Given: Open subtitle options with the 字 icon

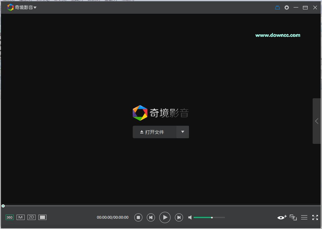Looking at the screenshot, I should 293,217.
